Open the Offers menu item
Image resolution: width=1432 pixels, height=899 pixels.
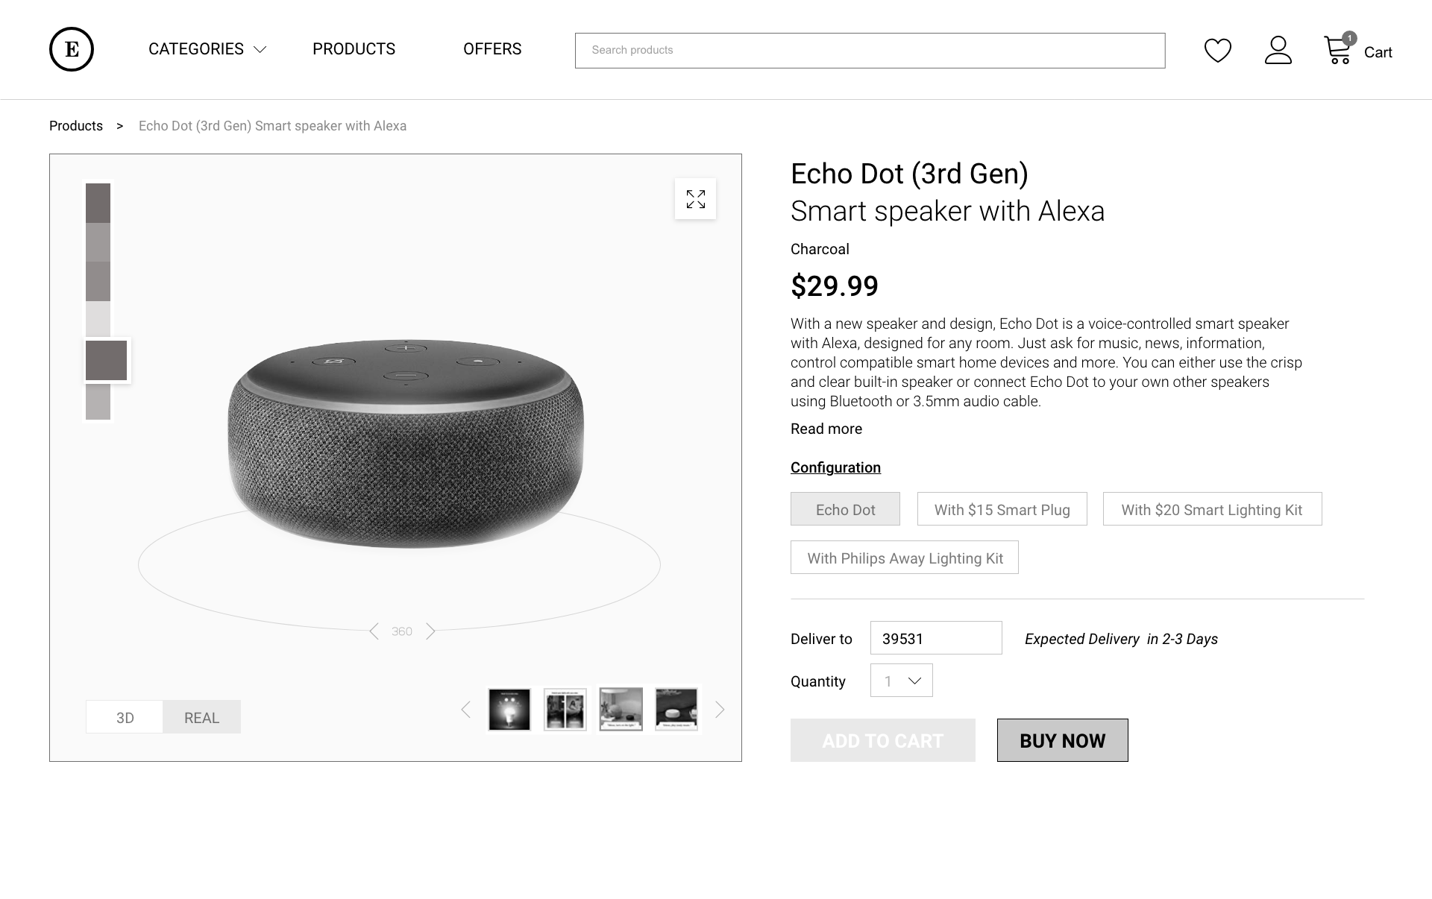pyautogui.click(x=492, y=49)
